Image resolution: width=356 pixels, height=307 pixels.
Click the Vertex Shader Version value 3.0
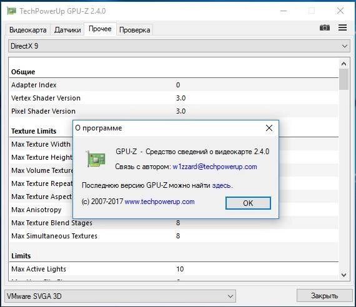coord(180,98)
